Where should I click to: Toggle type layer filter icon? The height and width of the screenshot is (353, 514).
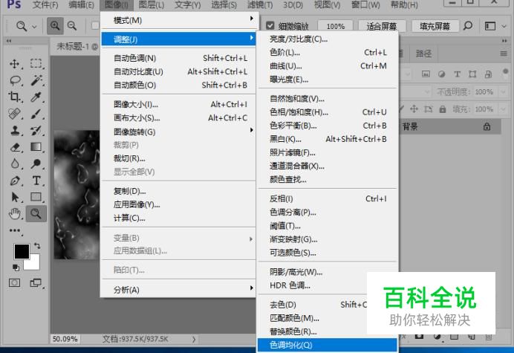[457, 74]
